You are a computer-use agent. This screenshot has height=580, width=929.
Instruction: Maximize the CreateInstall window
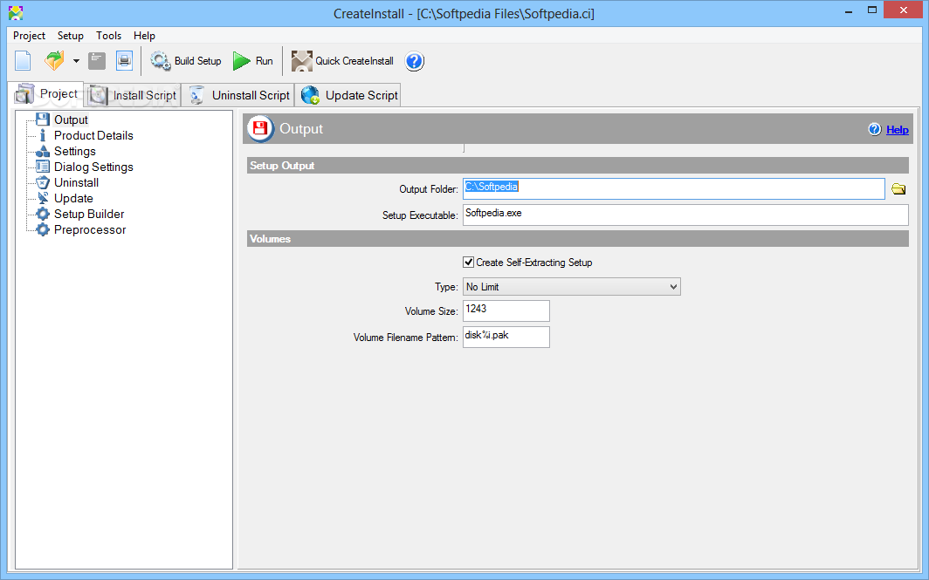[872, 10]
